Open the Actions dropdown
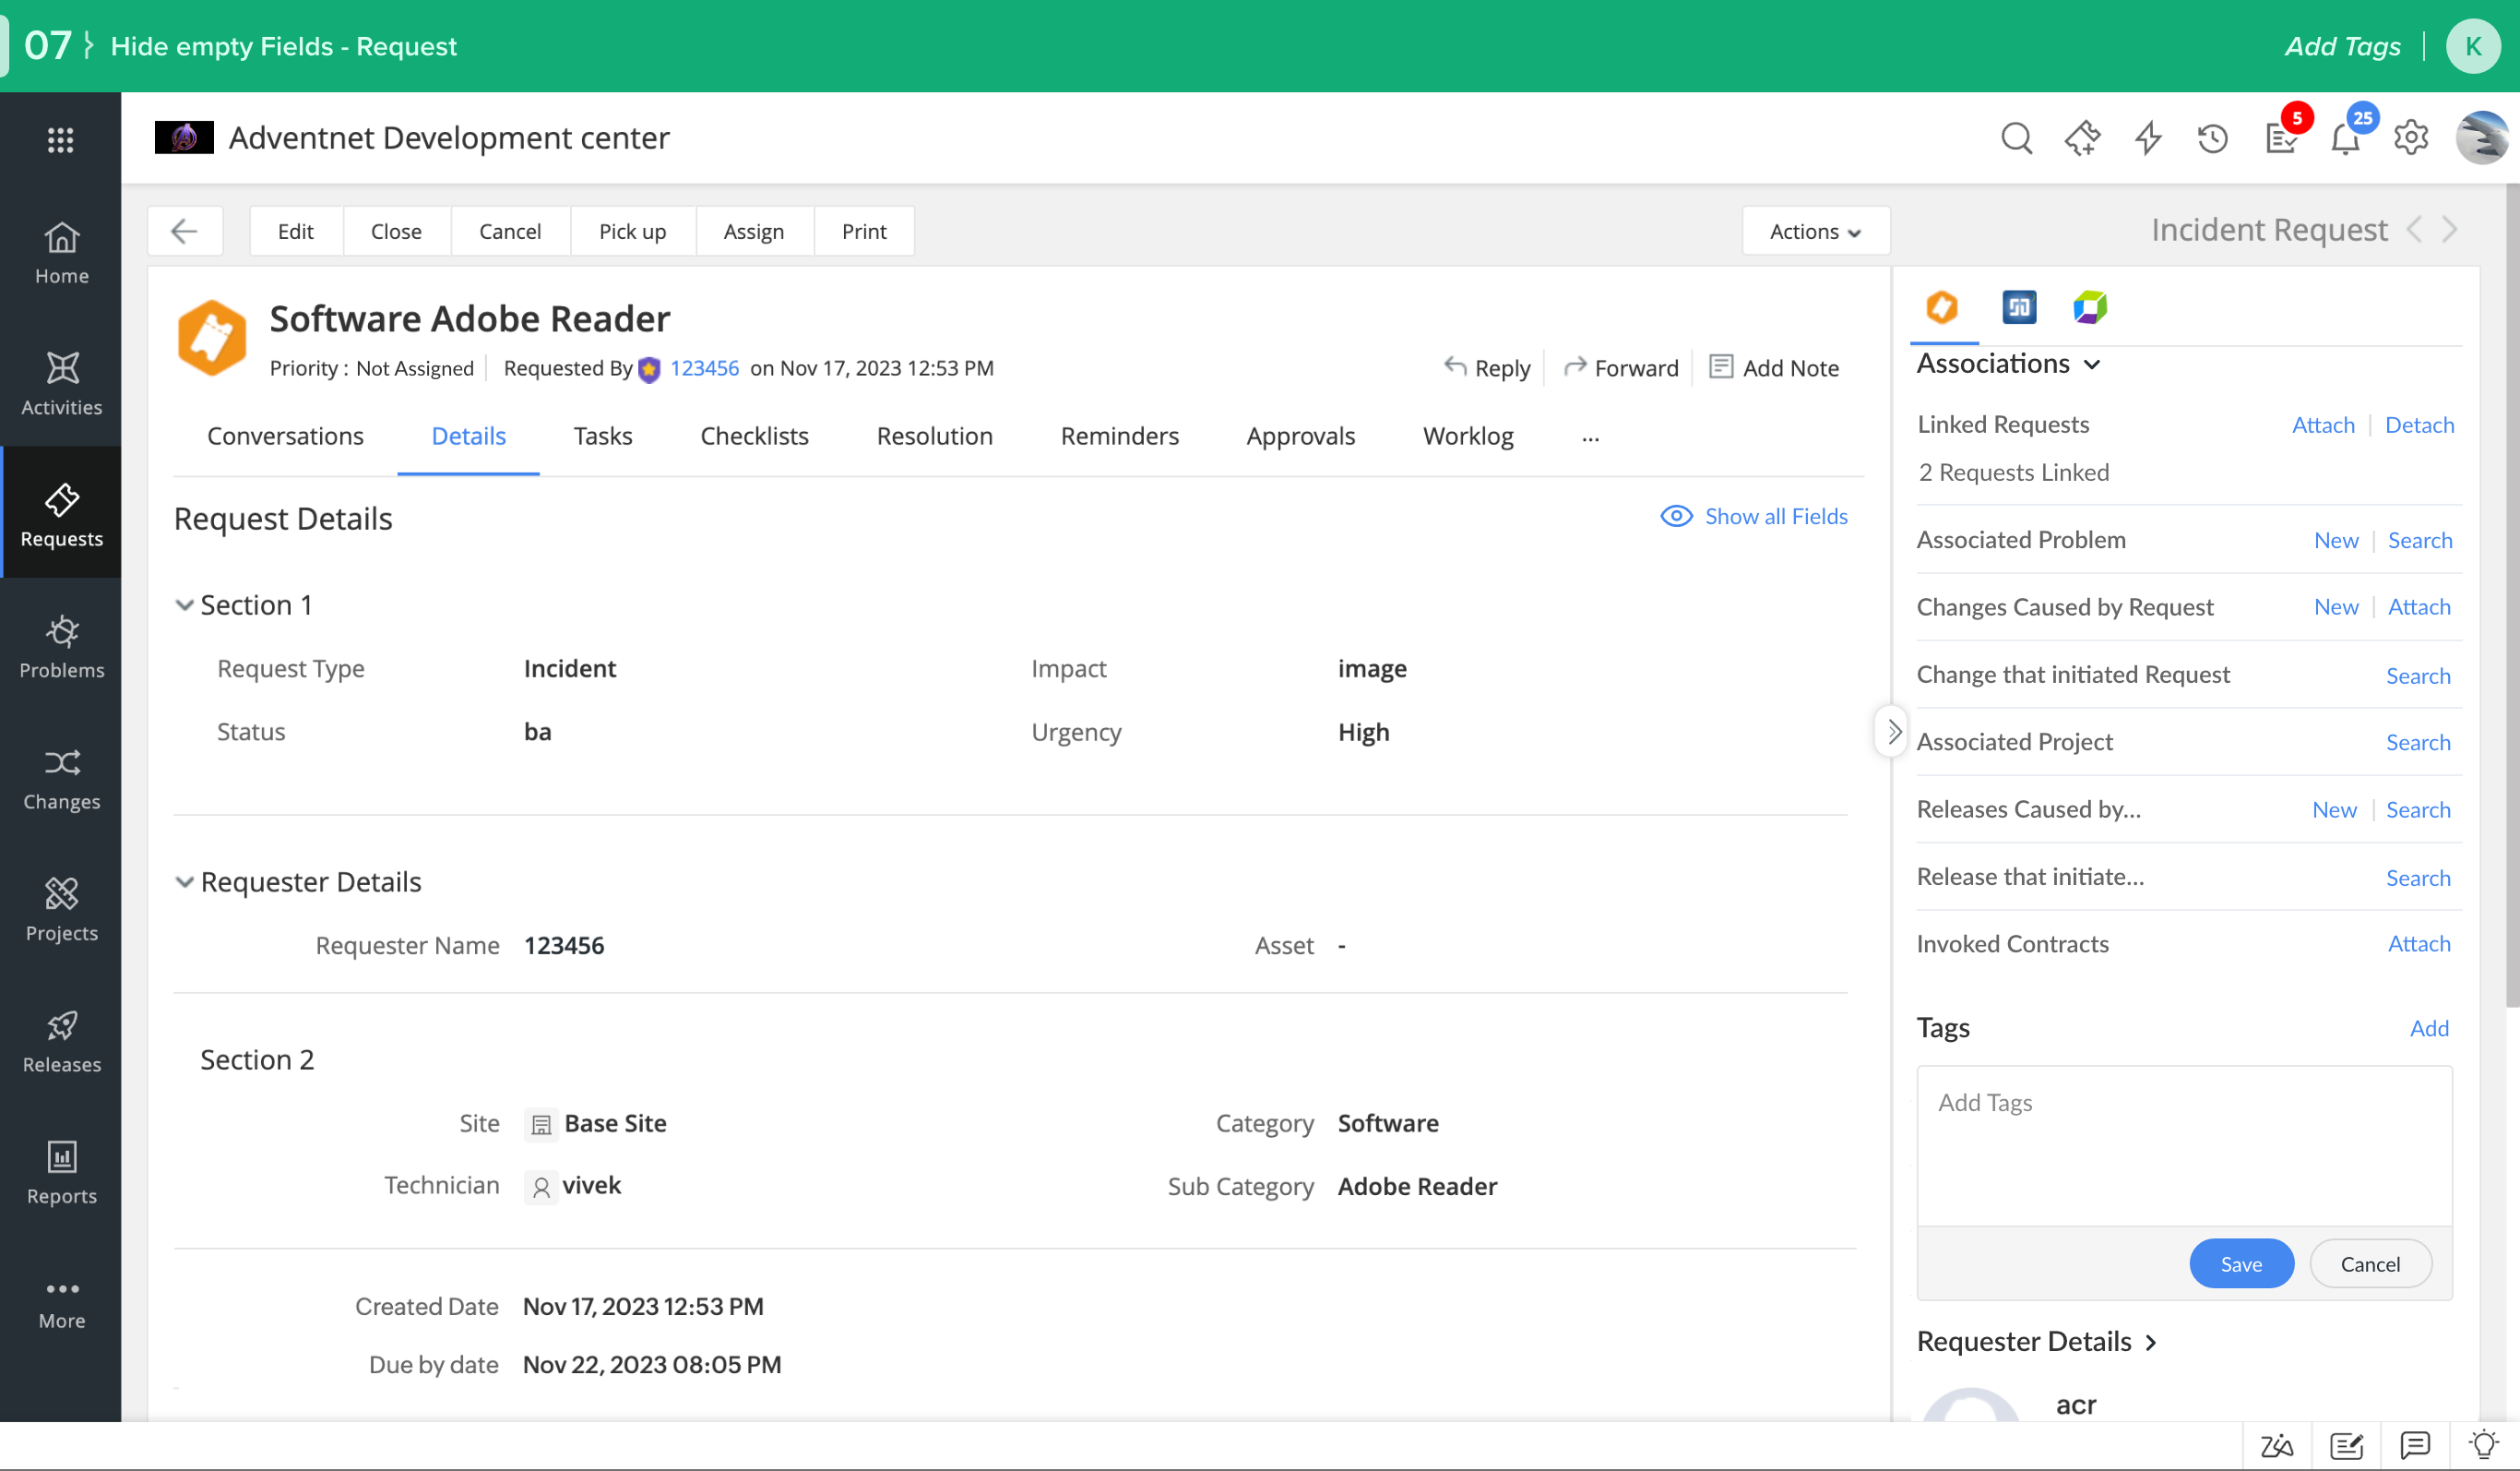This screenshot has height=1471, width=2520. 1814,231
